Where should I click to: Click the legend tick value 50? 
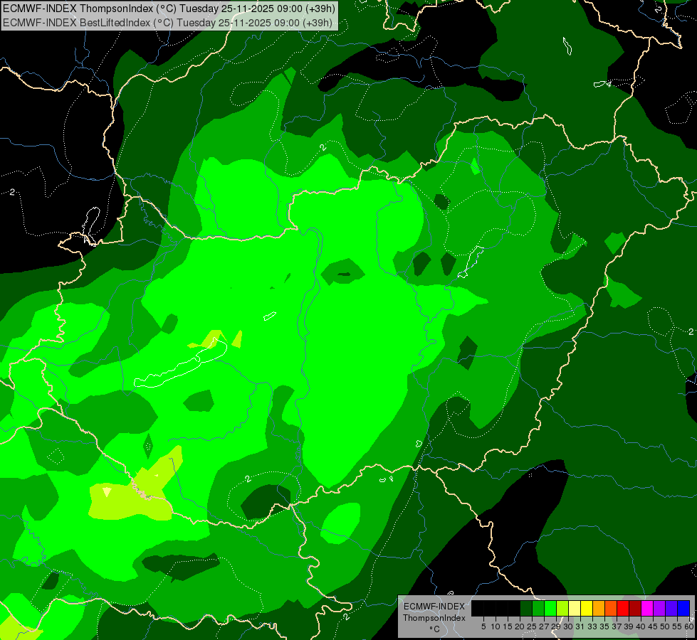tap(665, 626)
